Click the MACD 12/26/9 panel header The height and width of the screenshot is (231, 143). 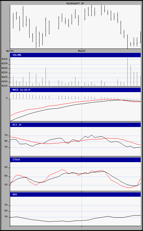pyautogui.click(x=75, y=90)
